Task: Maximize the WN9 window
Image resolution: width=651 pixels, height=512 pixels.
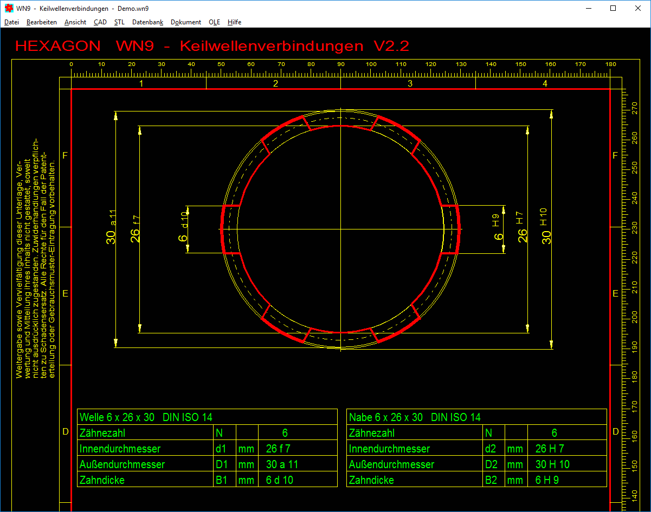Action: [613, 8]
